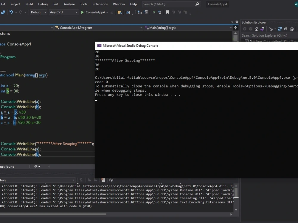Click the Solution Explorer panel title

point(254,22)
